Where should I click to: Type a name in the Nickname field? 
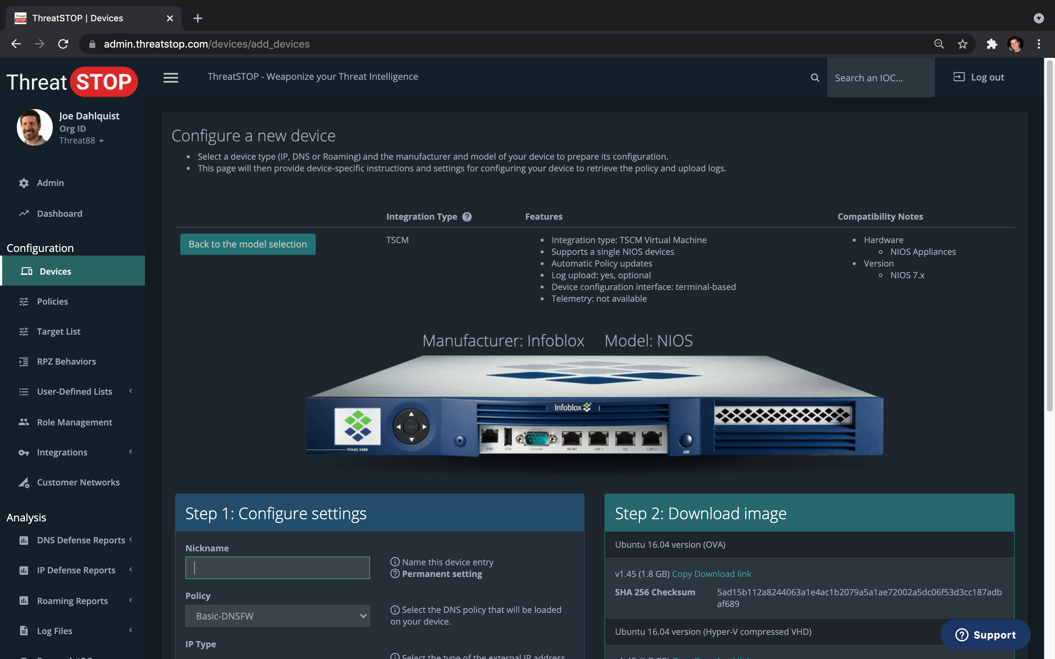click(277, 567)
